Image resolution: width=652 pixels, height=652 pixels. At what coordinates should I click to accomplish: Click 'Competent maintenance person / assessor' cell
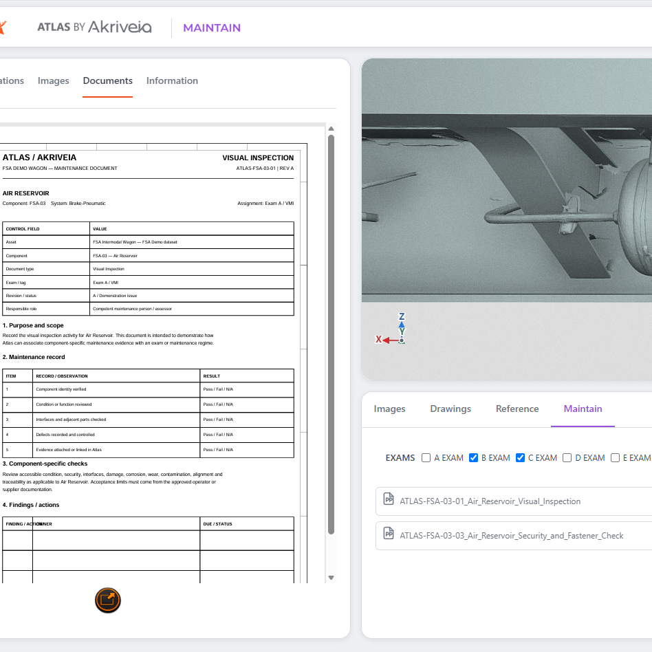click(192, 309)
